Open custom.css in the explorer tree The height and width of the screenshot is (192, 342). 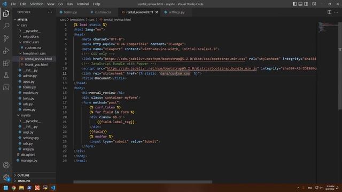point(33,47)
